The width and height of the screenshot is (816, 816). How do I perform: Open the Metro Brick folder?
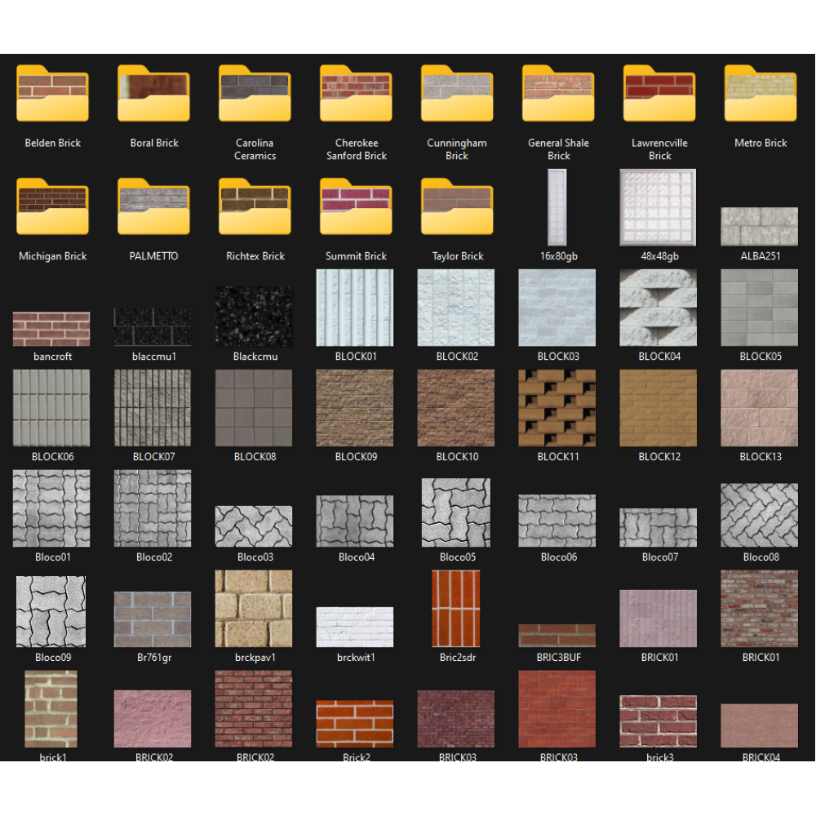[x=761, y=94]
